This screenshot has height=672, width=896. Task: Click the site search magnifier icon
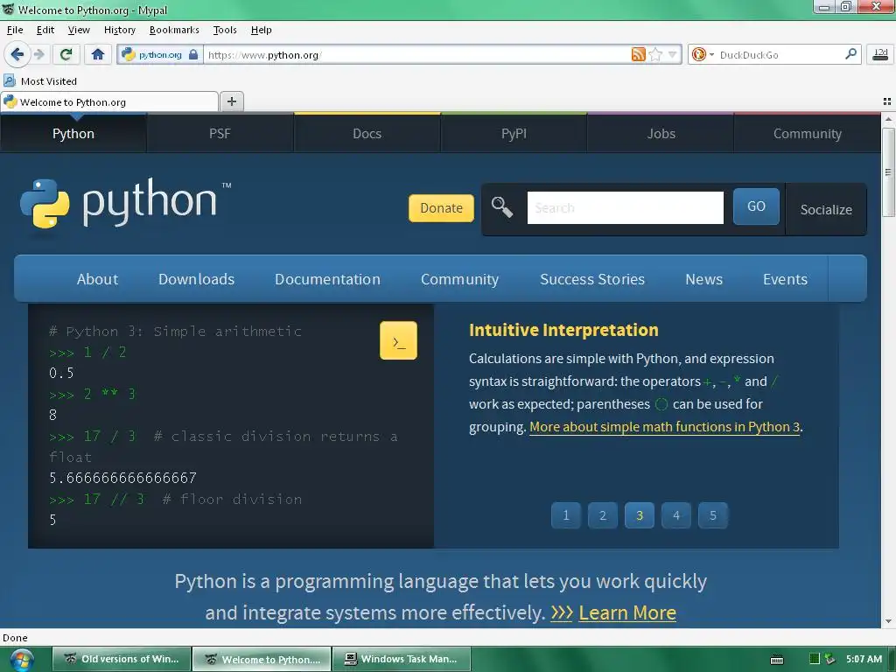pyautogui.click(x=501, y=207)
